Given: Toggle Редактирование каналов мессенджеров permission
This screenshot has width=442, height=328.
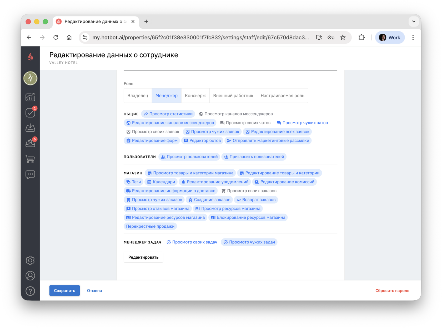Looking at the screenshot, I should (x=170, y=123).
